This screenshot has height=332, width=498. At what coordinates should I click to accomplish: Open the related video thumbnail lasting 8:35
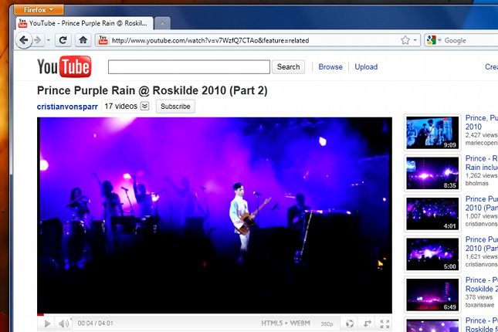(x=432, y=173)
